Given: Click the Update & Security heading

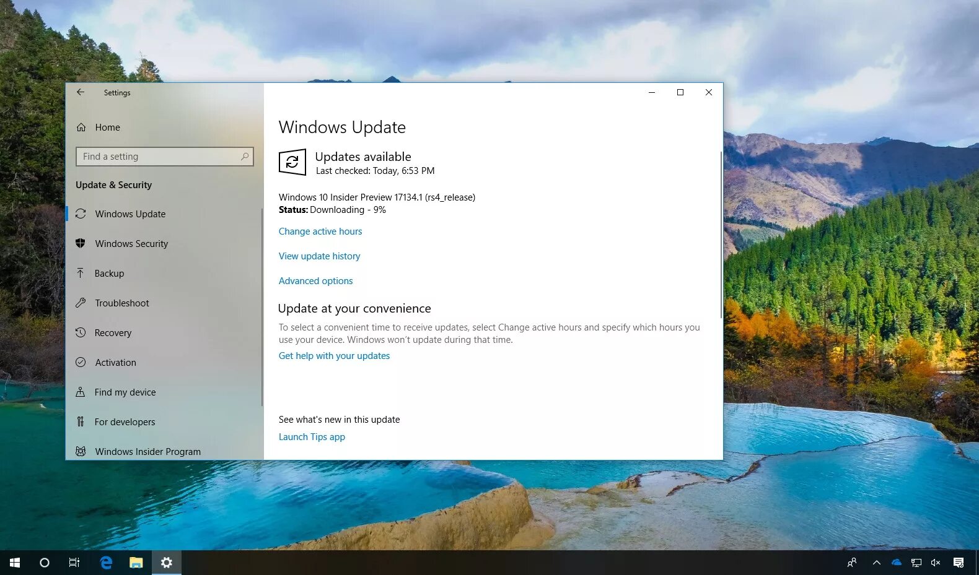Looking at the screenshot, I should (x=113, y=184).
